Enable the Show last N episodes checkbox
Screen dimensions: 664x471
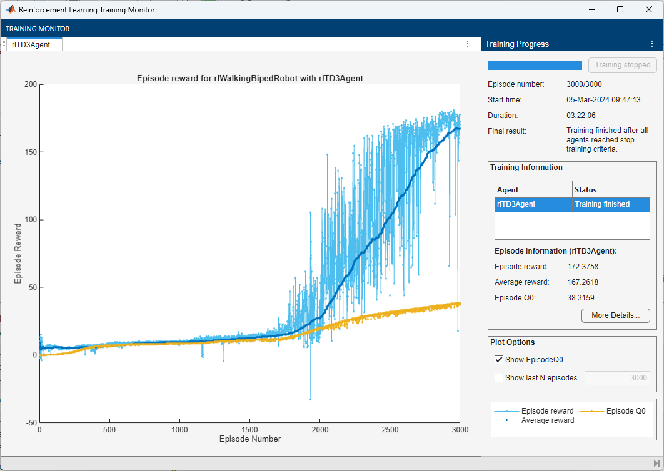(499, 378)
